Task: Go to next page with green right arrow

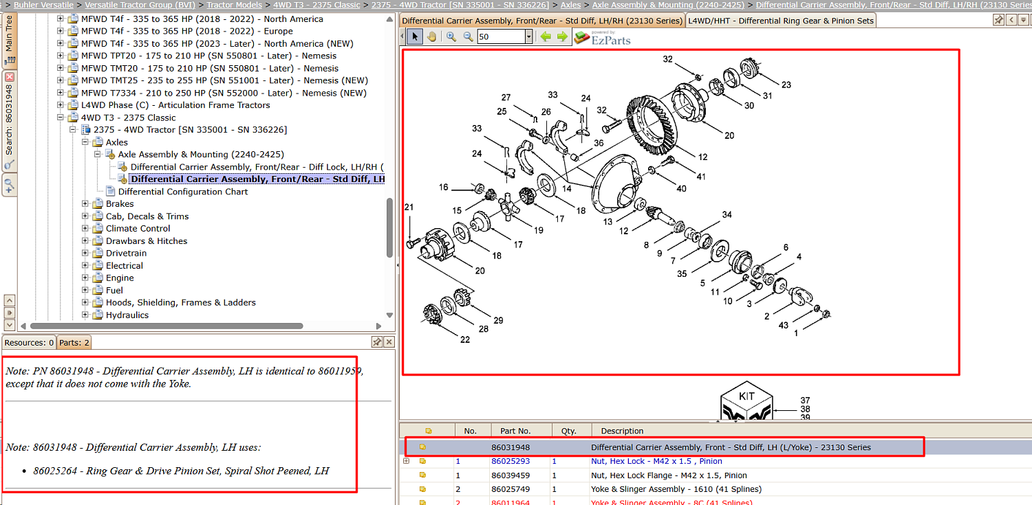Action: point(562,36)
